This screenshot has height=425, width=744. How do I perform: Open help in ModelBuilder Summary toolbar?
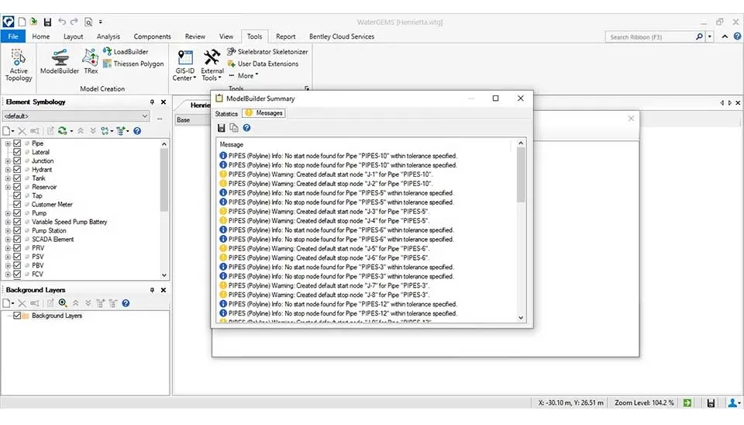[246, 128]
